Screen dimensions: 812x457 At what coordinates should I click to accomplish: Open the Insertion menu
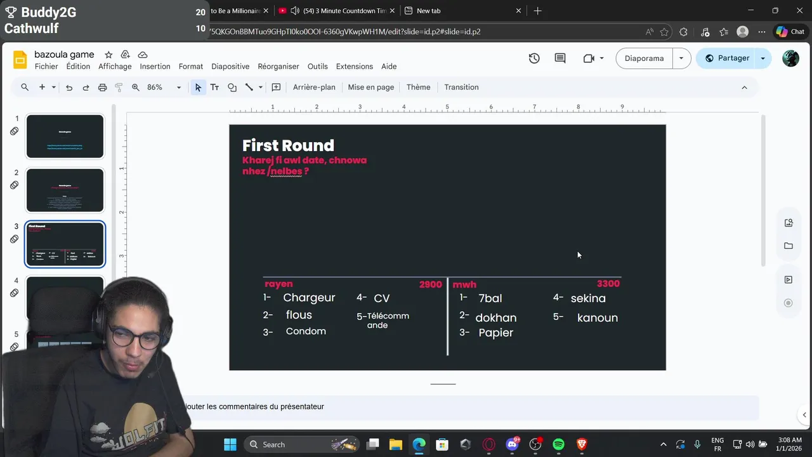(x=155, y=66)
